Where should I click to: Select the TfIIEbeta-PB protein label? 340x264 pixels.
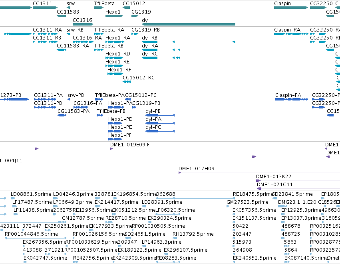click(111, 111)
